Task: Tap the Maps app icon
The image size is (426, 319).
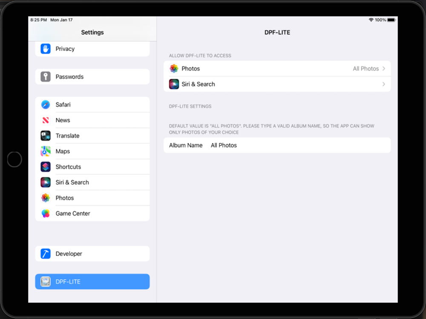Action: (46, 151)
